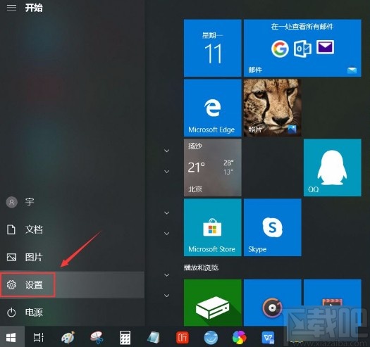
Task: Launch the Skype tile
Action: coord(272,227)
